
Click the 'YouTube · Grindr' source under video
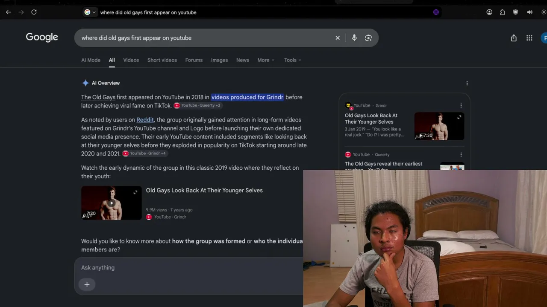166,217
